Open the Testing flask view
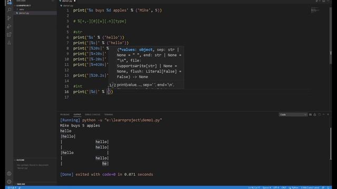 (x=9, y=43)
